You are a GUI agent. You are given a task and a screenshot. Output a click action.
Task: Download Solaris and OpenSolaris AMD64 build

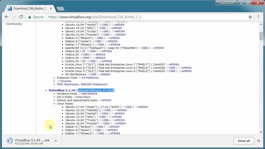click(106, 100)
